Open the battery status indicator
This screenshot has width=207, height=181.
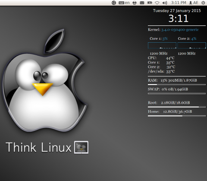click(150, 3)
